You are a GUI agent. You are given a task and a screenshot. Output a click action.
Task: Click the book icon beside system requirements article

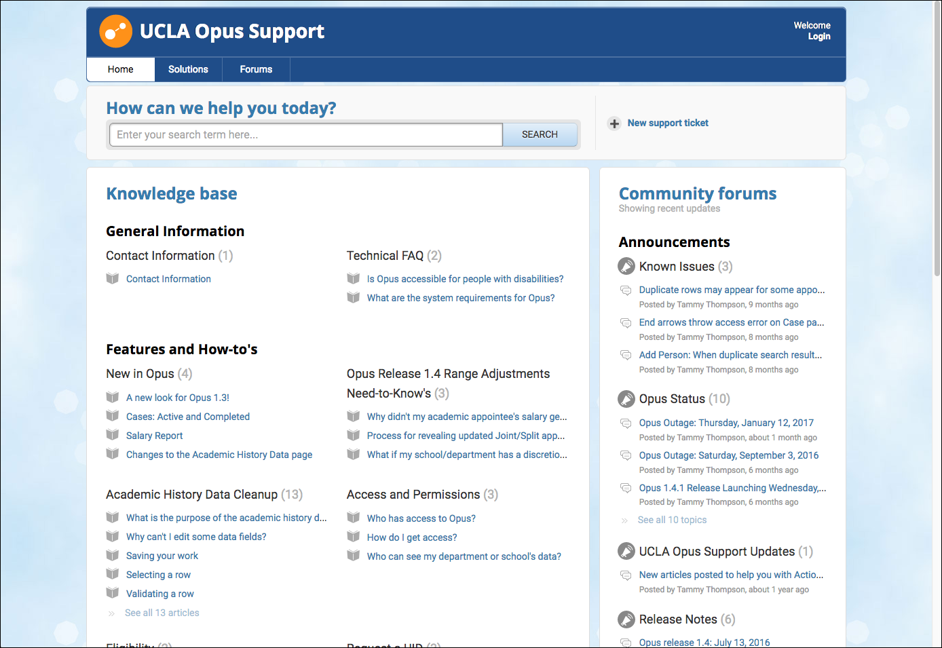[x=353, y=297]
